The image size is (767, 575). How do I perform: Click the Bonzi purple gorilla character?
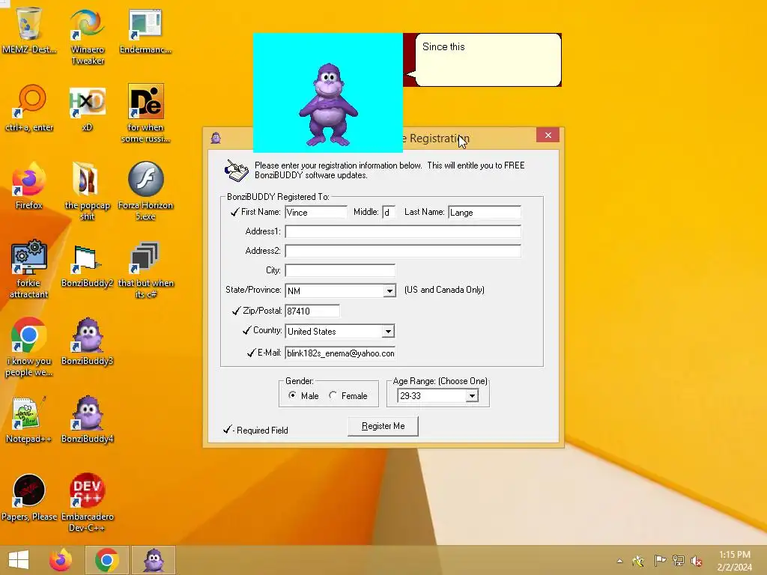[x=328, y=105]
